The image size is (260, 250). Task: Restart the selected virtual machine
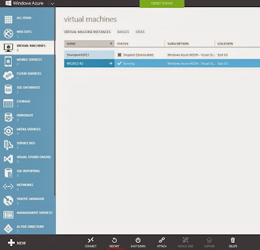[114, 242]
